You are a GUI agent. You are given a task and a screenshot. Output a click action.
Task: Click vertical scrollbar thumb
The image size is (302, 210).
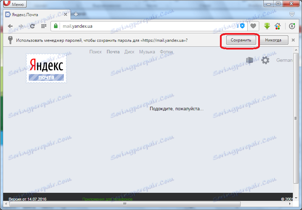click(x=296, y=118)
